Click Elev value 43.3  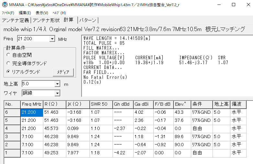point(182,112)
